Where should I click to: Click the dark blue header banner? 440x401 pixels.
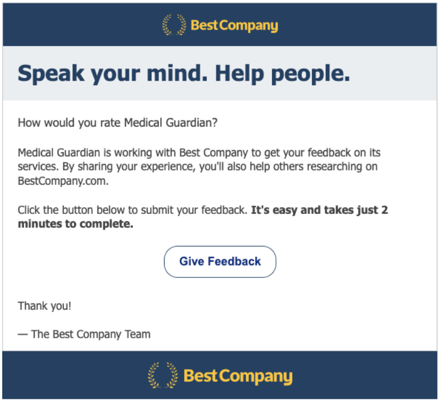(219, 25)
